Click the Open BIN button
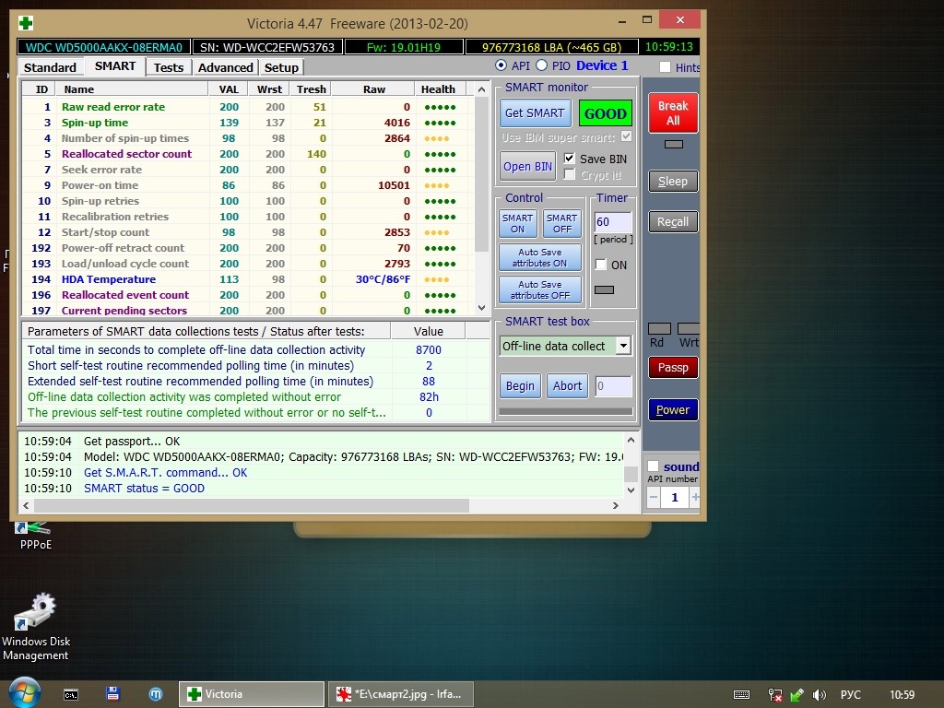Viewport: 944px width, 708px height. coord(527,167)
